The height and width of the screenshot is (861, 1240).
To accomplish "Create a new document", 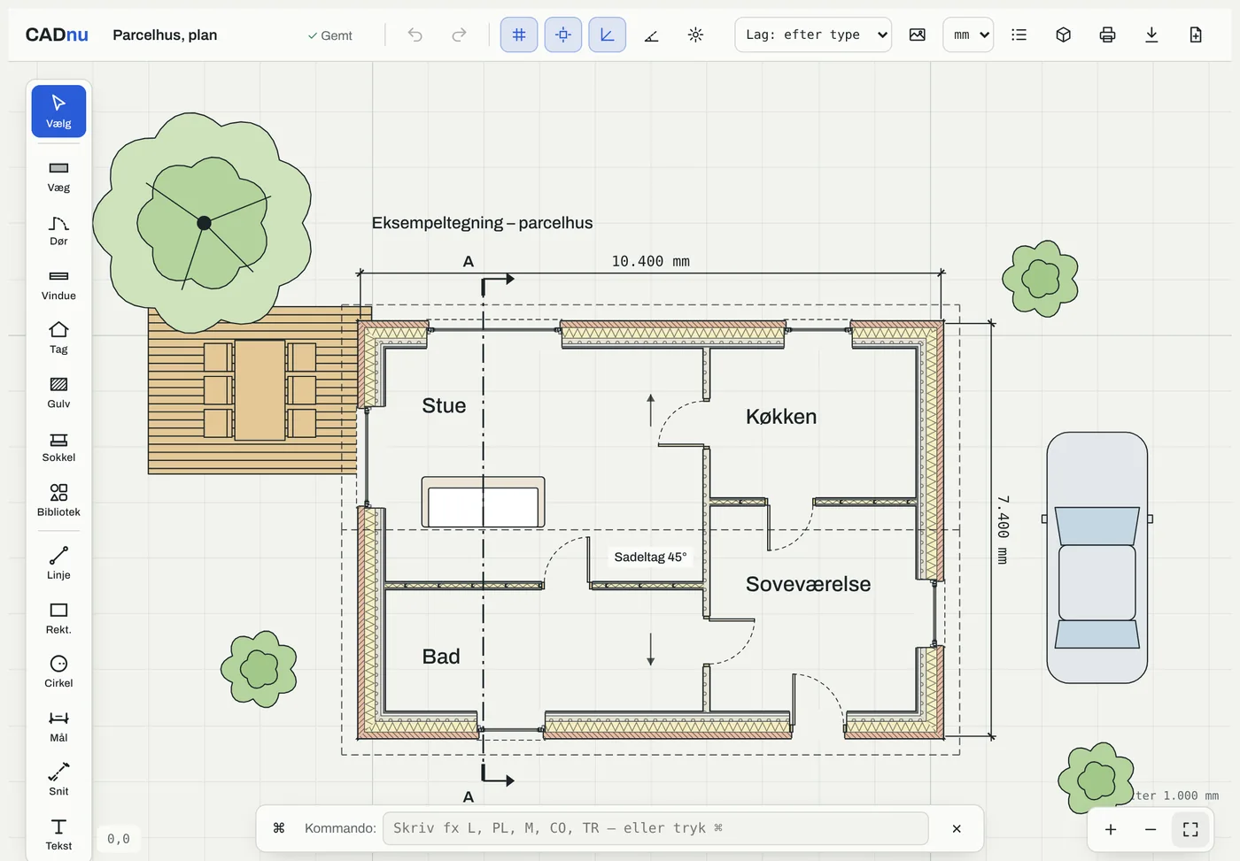I will point(1196,35).
